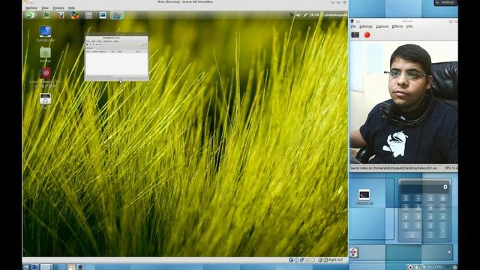Image resolution: width=480 pixels, height=270 pixels.
Task: Click the host taskbar icon beside the K launcher
Action: 35,267
